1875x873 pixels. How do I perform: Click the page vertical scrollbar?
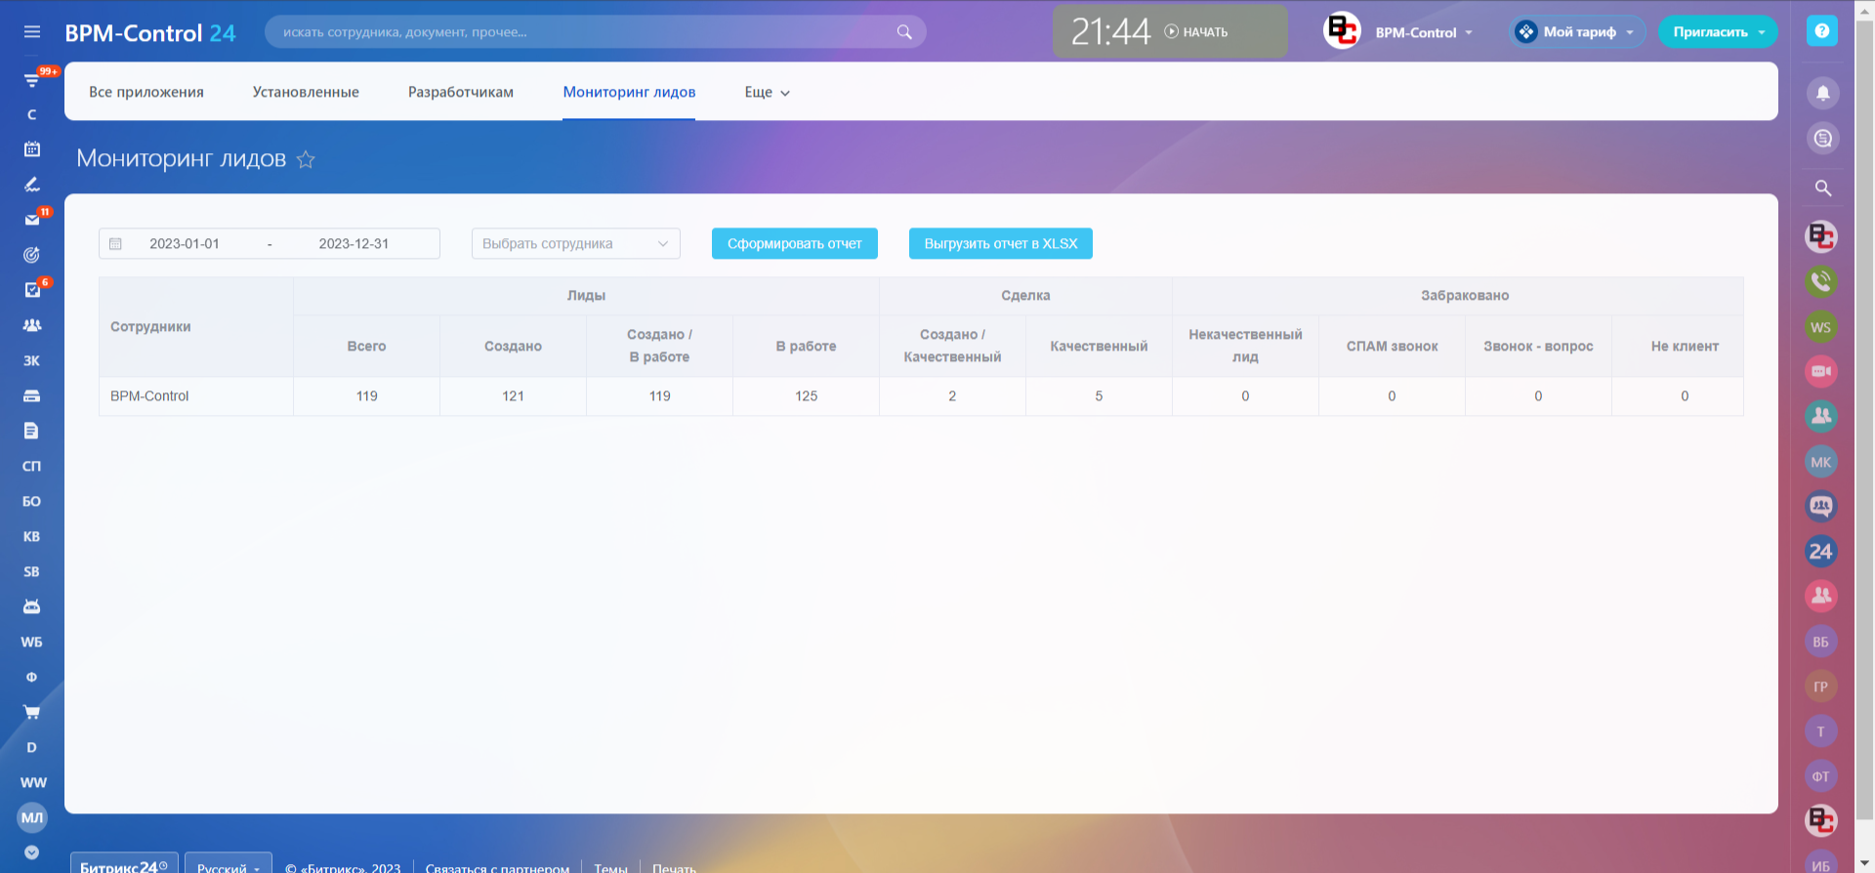pyautogui.click(x=1864, y=420)
